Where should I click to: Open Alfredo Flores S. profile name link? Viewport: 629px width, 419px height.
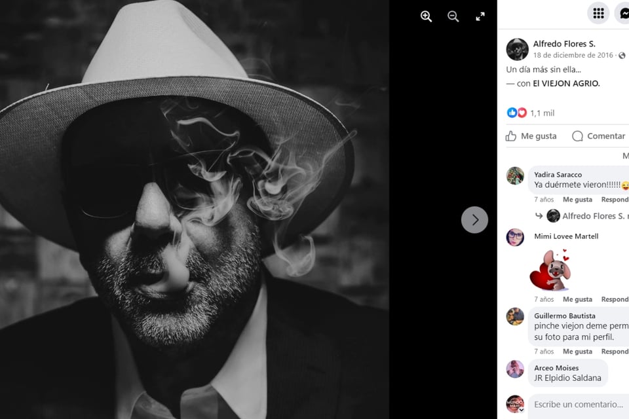tap(564, 44)
